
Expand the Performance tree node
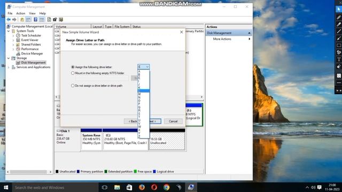(13, 49)
